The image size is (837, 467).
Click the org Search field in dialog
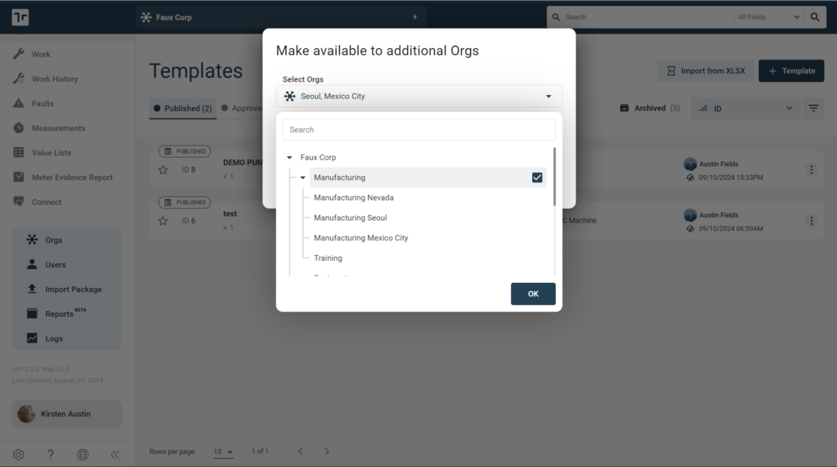pos(419,130)
